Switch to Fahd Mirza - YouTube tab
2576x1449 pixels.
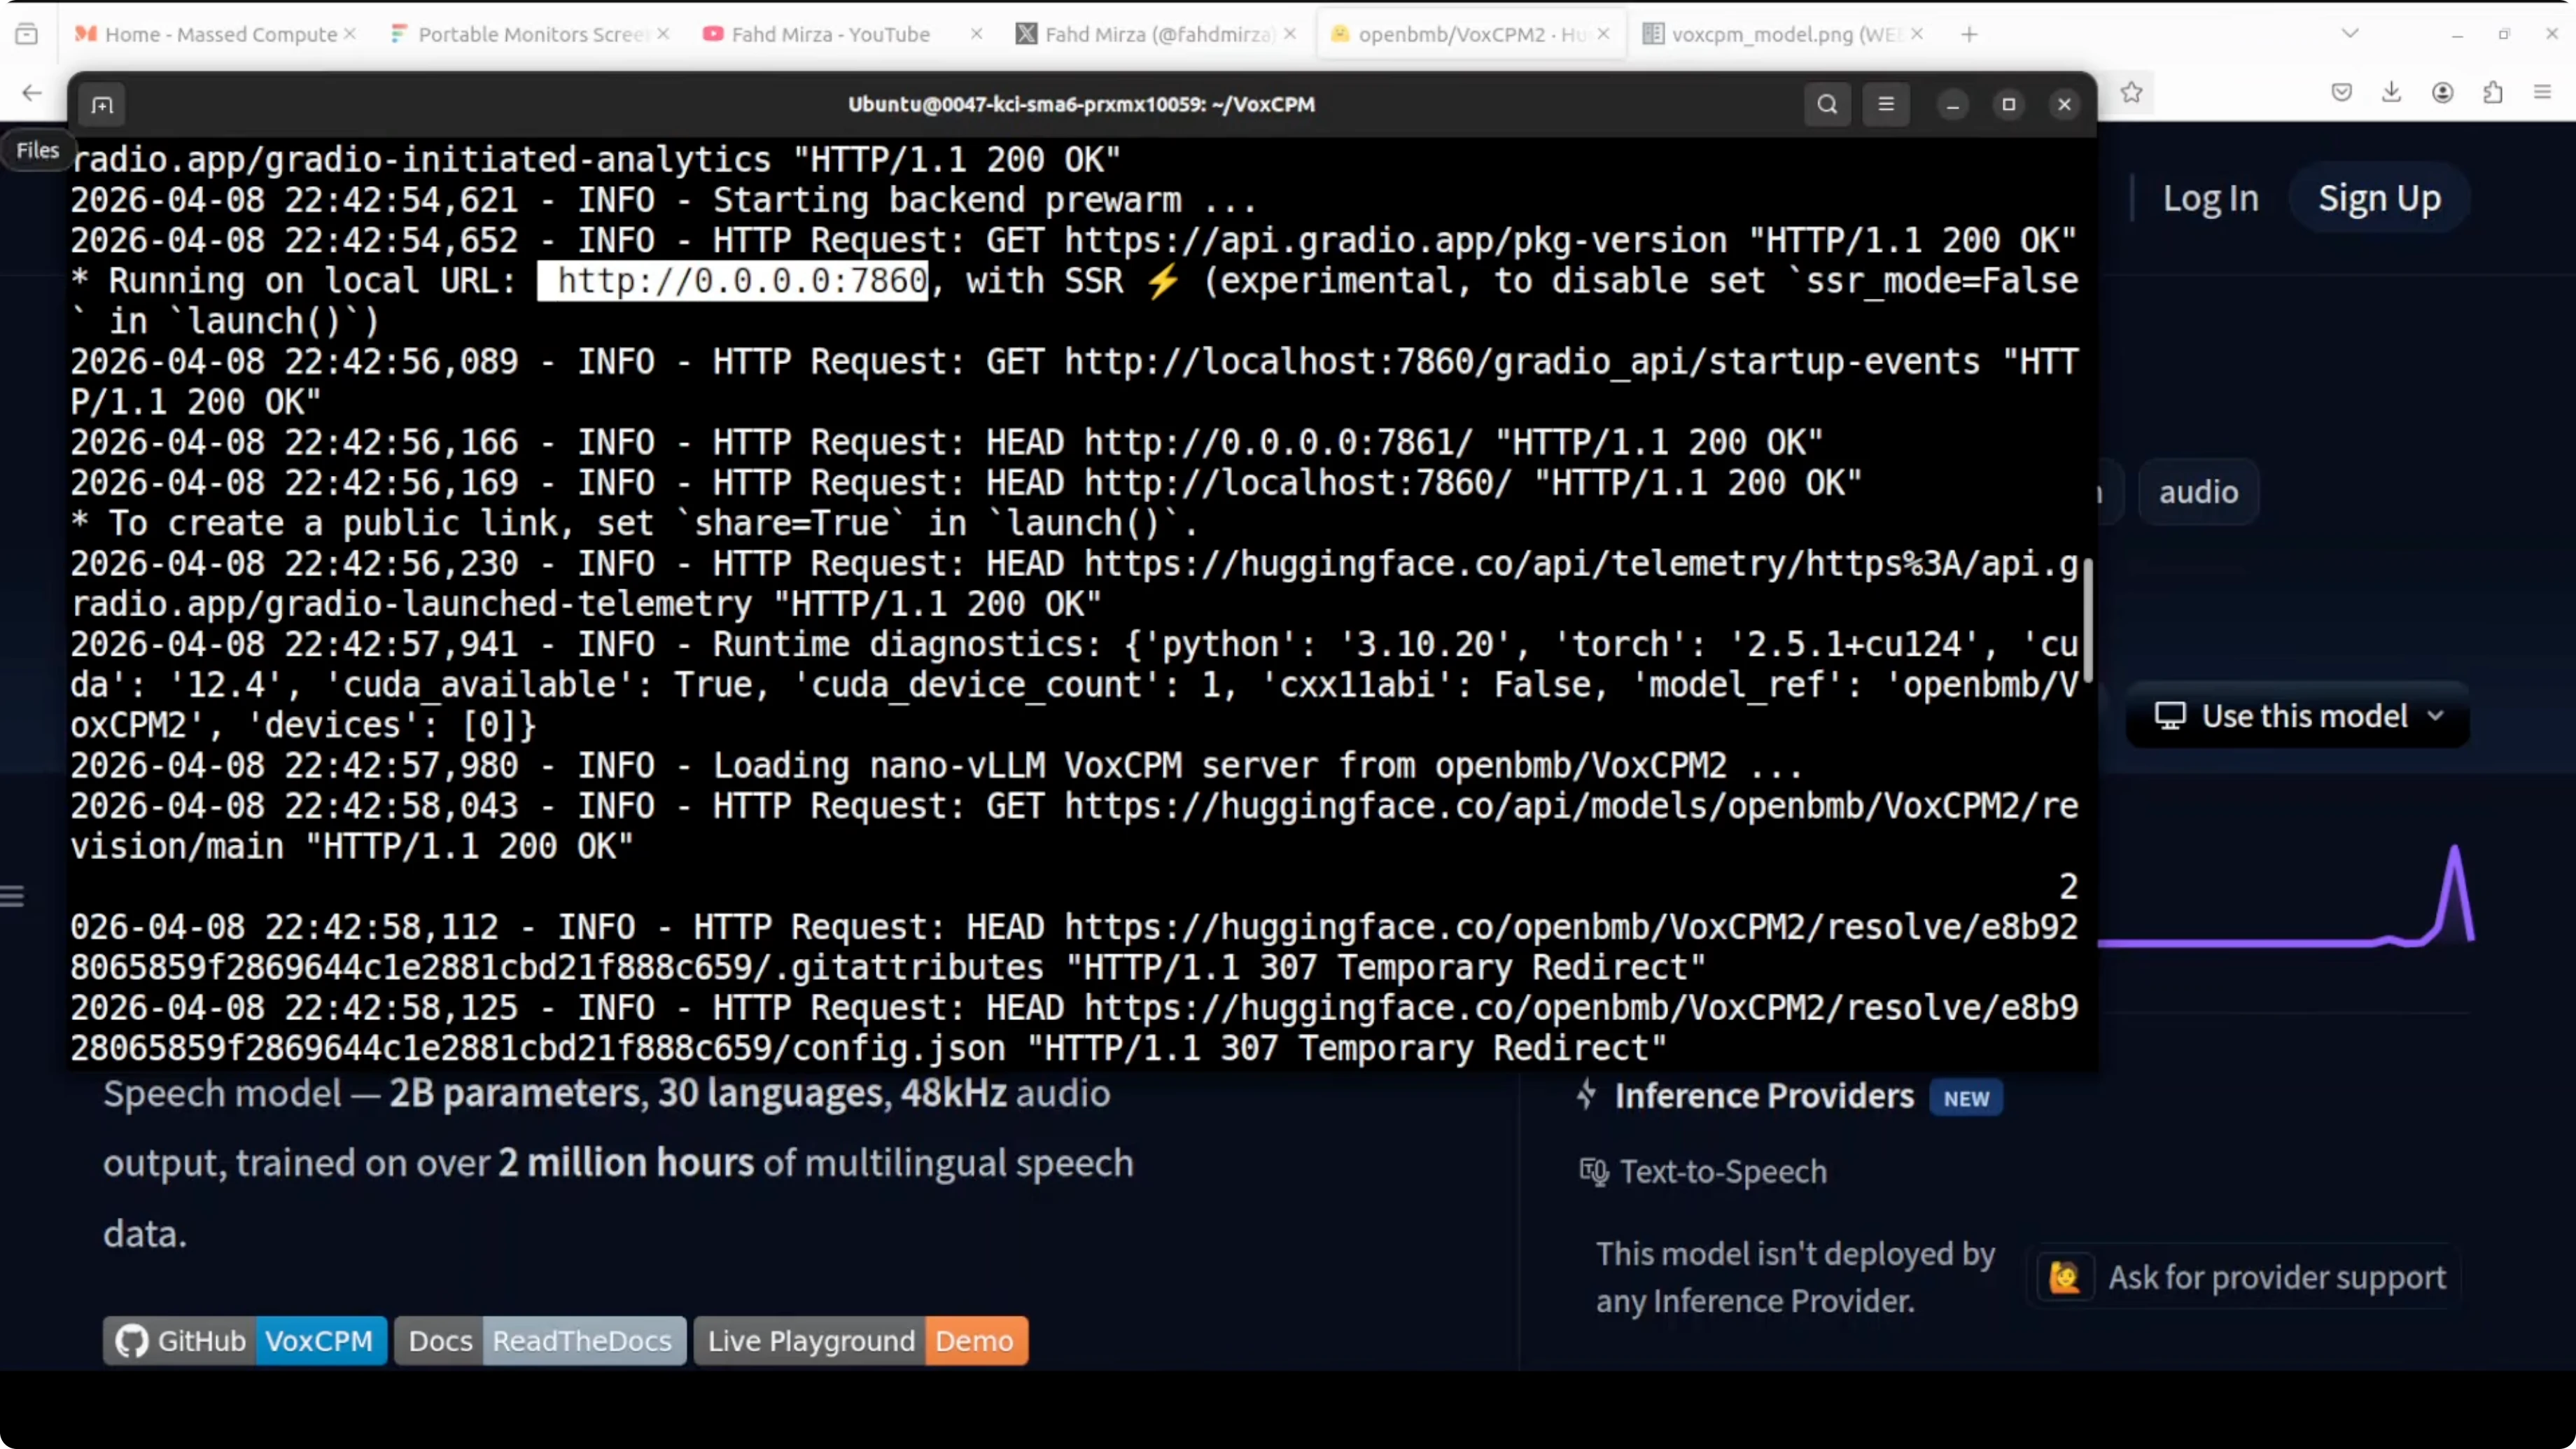point(830,34)
